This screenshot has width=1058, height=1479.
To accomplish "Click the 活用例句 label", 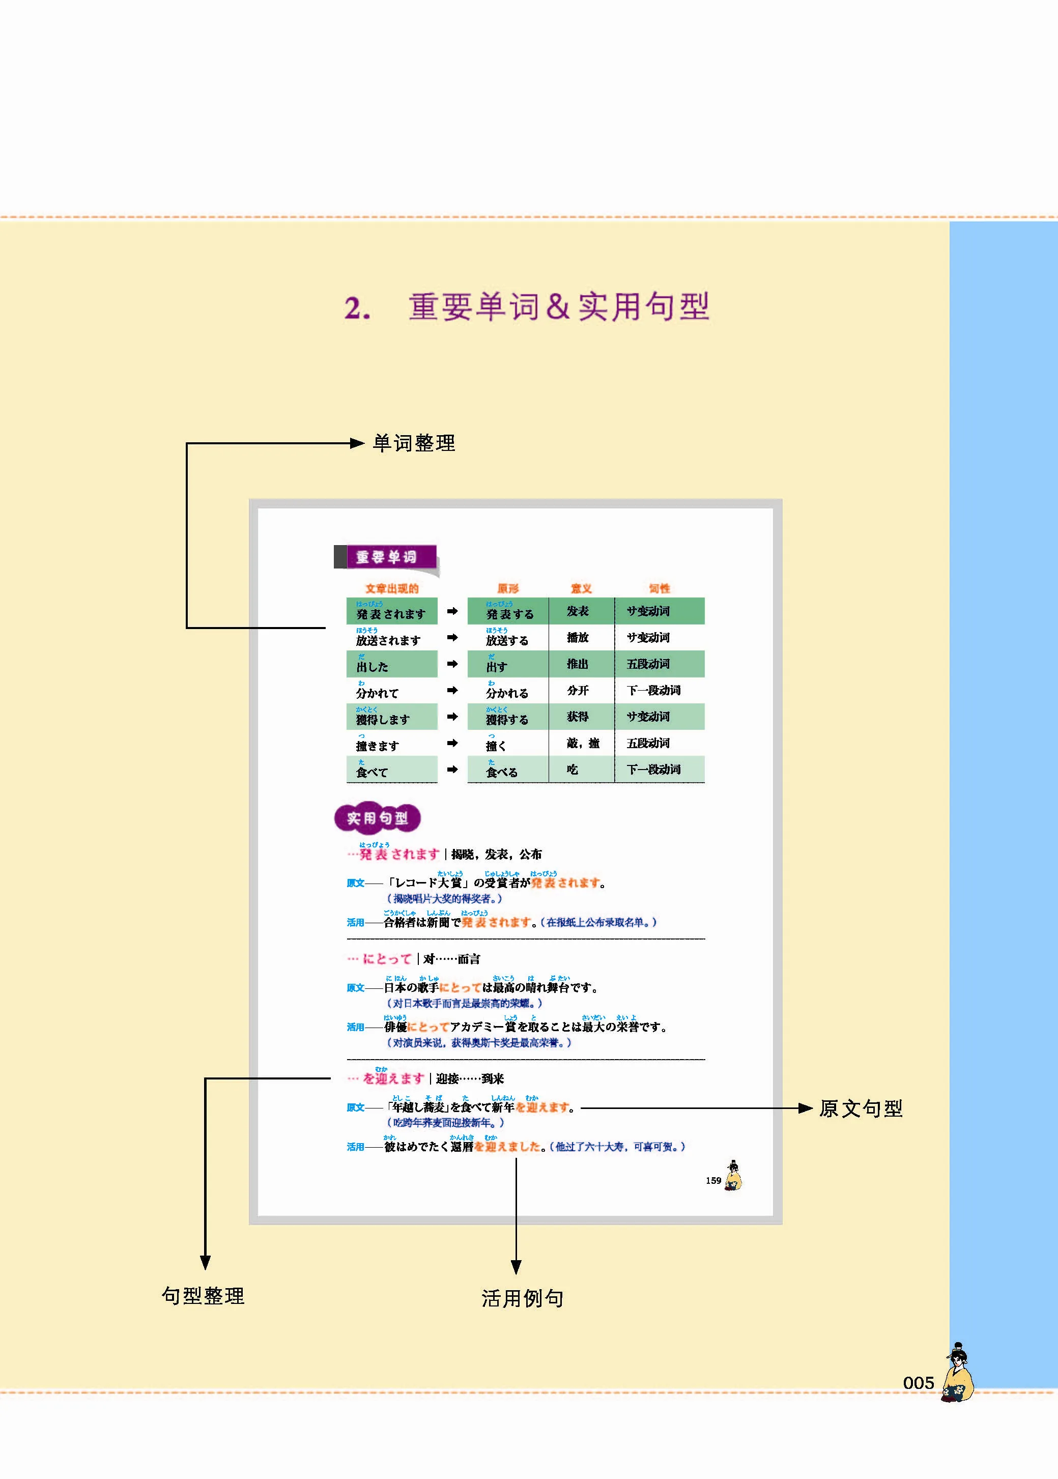I will (523, 1298).
